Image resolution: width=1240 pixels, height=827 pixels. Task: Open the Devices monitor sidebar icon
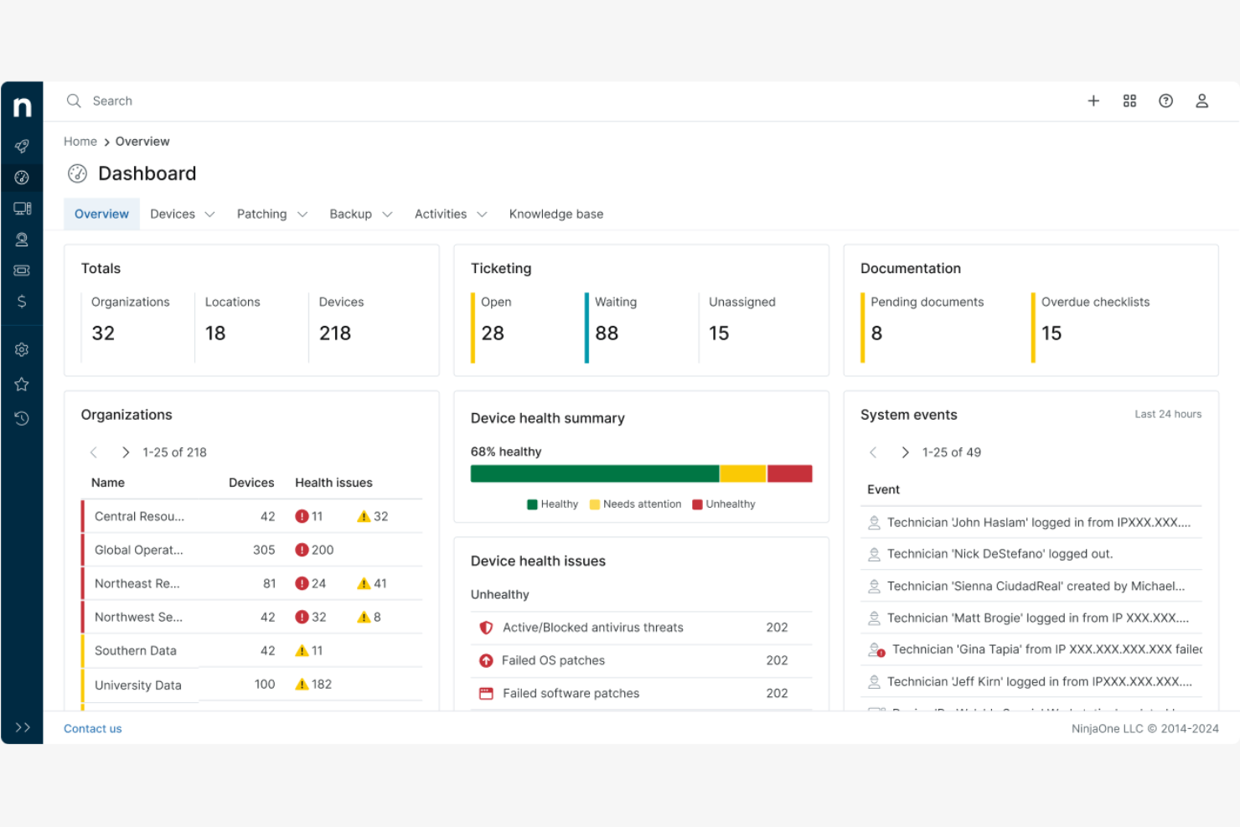tap(22, 209)
